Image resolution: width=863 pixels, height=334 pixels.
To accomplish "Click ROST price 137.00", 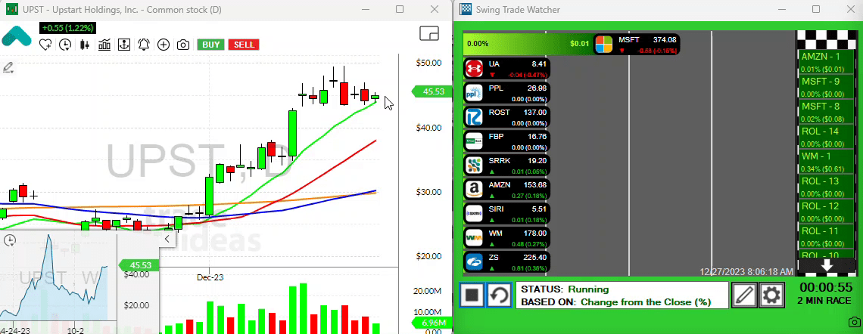I will click(534, 112).
